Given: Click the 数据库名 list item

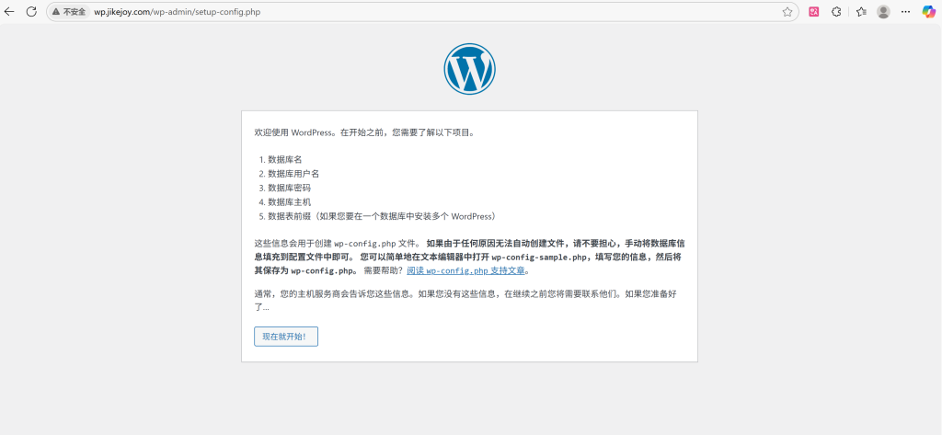Looking at the screenshot, I should click(285, 159).
